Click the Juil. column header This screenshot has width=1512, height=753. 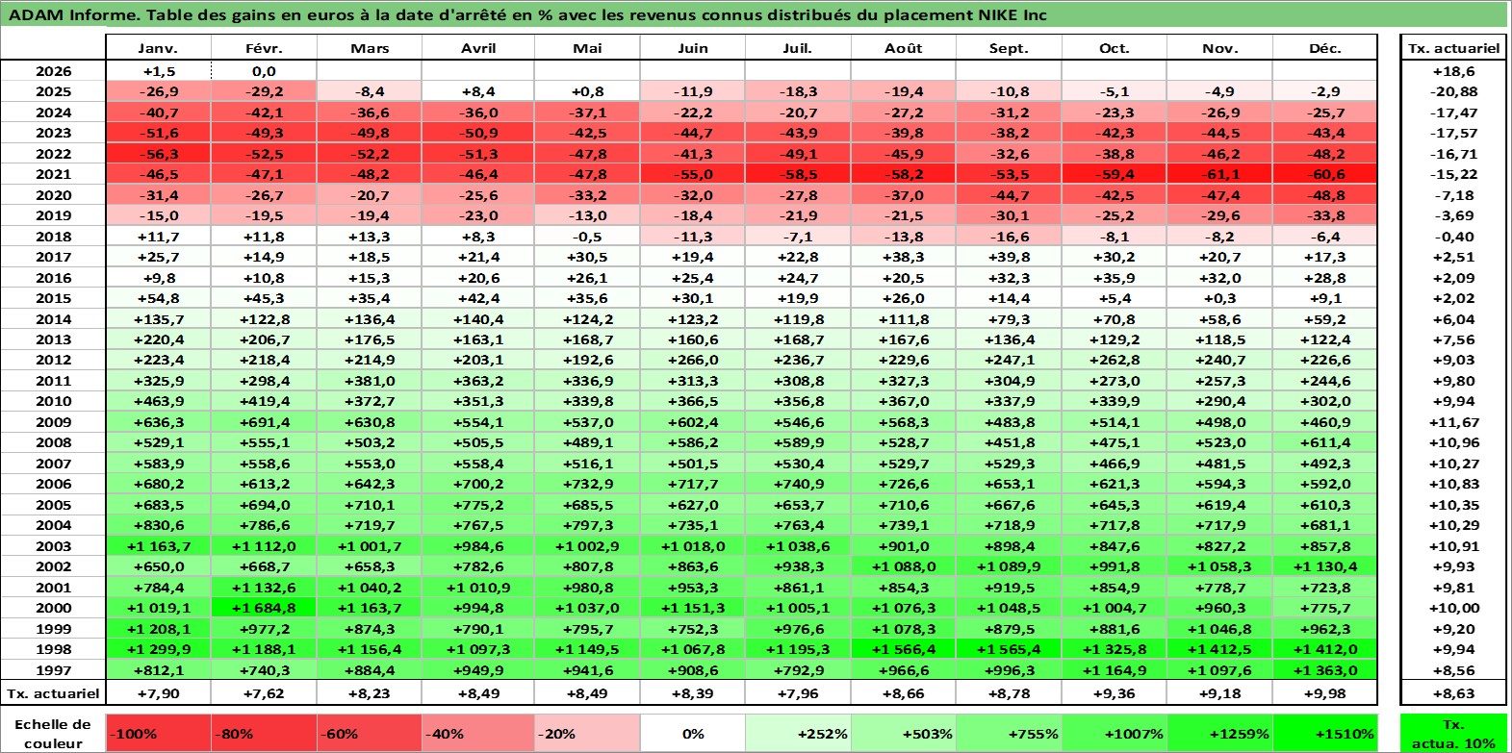coord(798,48)
